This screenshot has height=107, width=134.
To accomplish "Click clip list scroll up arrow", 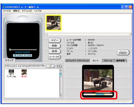I will [60, 71].
